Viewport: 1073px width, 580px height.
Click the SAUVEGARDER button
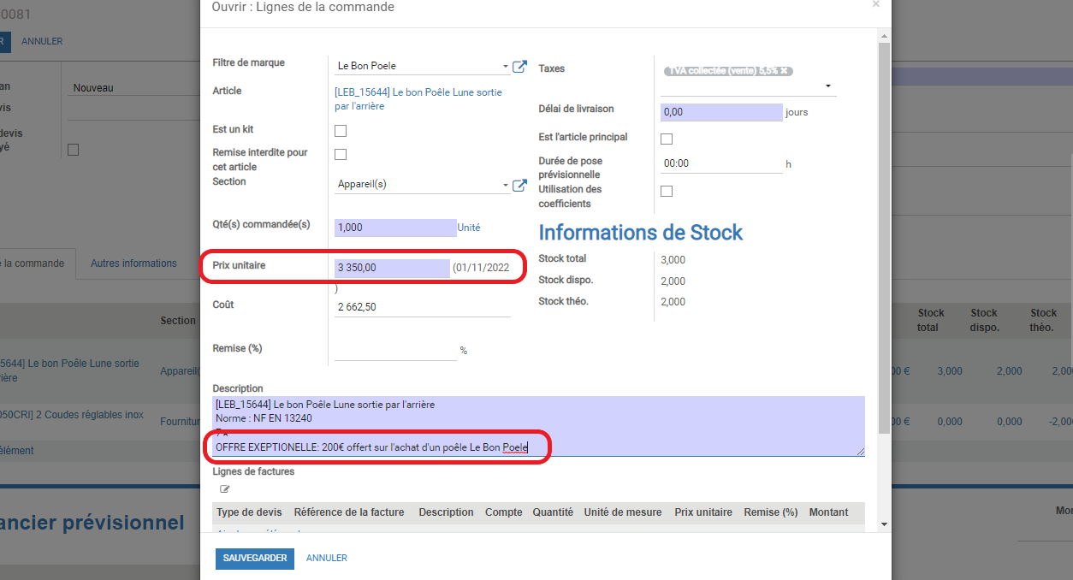coord(255,559)
